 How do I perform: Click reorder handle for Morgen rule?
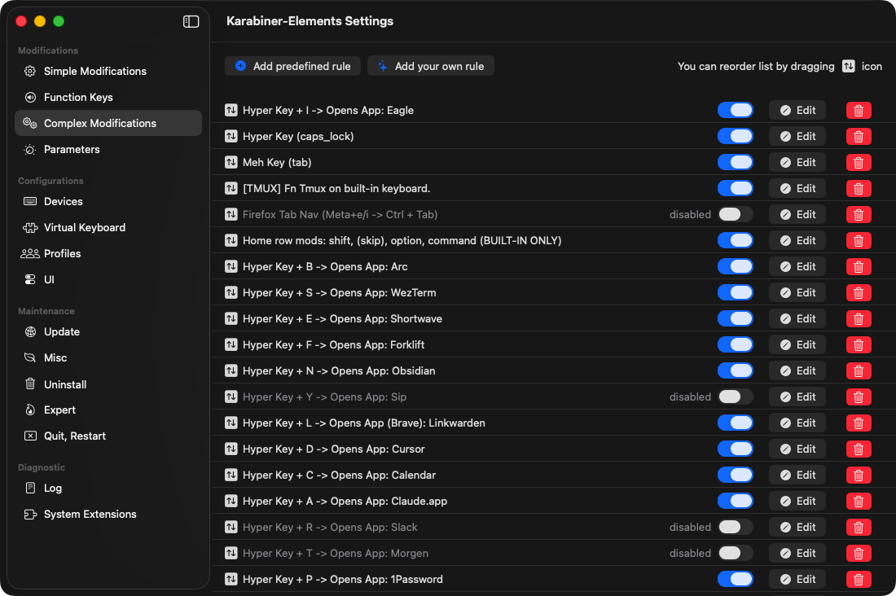pyautogui.click(x=231, y=553)
